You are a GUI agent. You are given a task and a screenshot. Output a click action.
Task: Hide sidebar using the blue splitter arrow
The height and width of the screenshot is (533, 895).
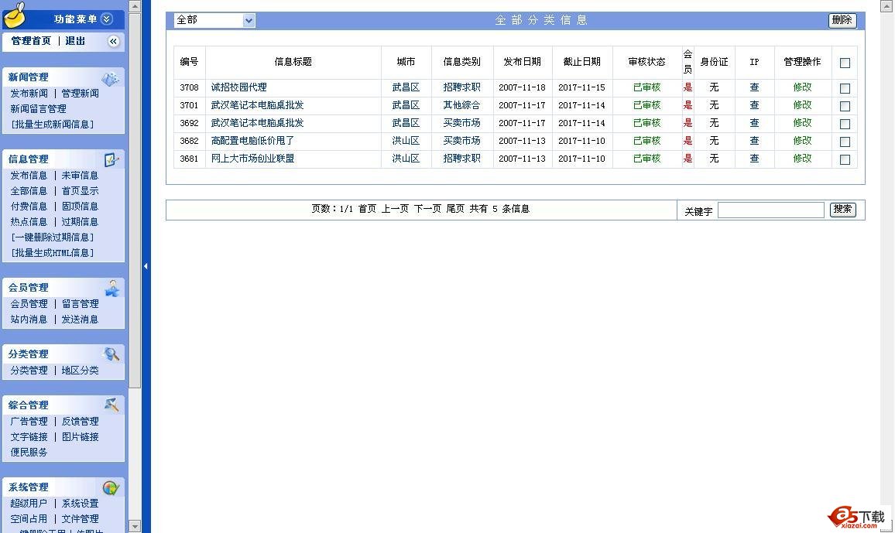tap(146, 266)
